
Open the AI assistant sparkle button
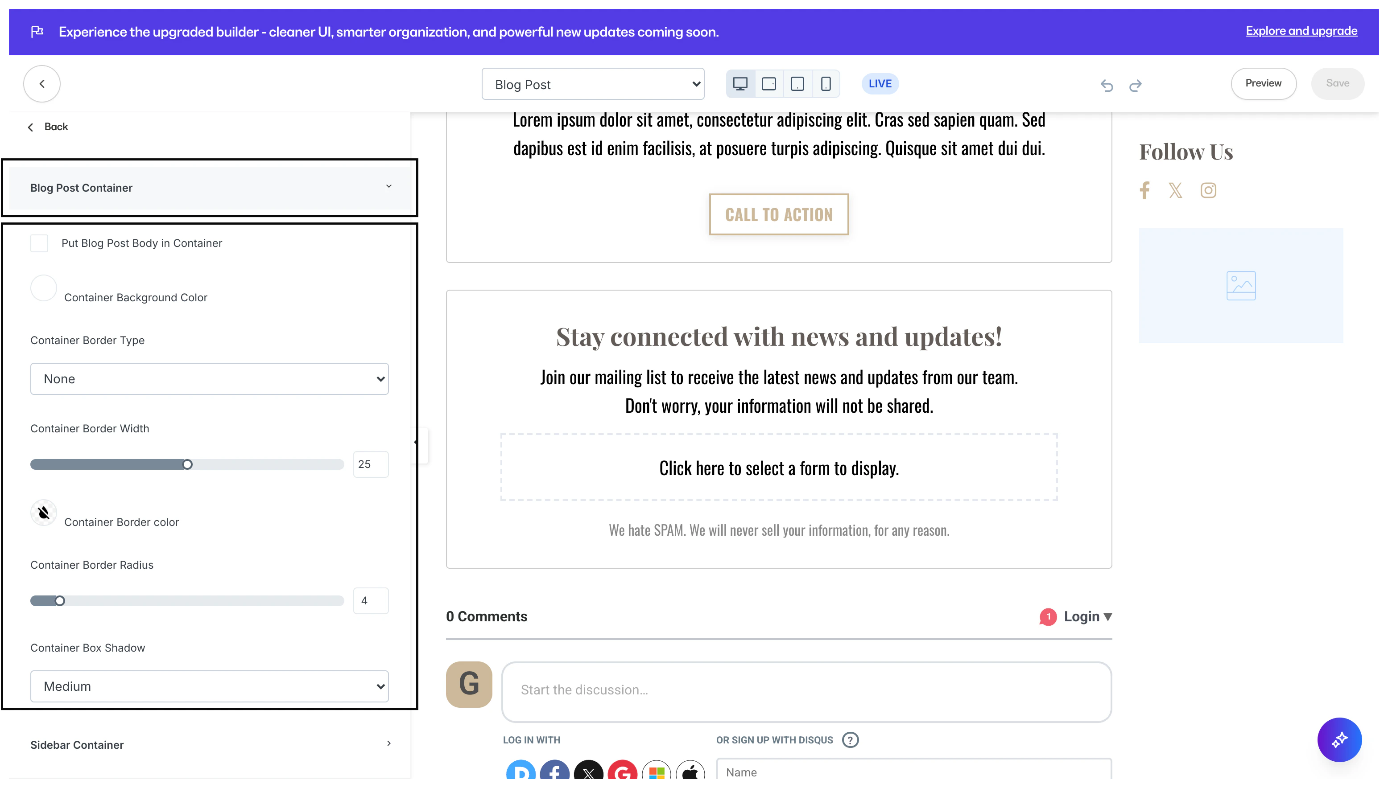click(1339, 740)
